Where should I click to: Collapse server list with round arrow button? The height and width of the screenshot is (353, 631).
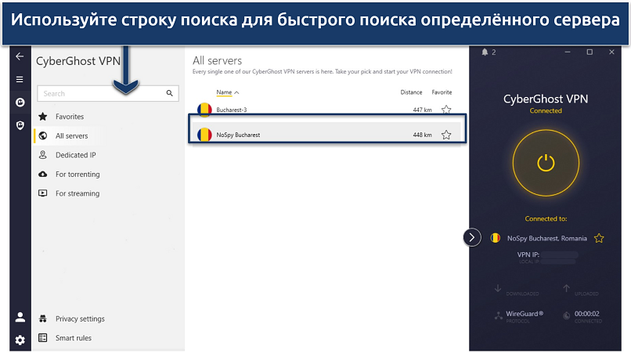(472, 237)
